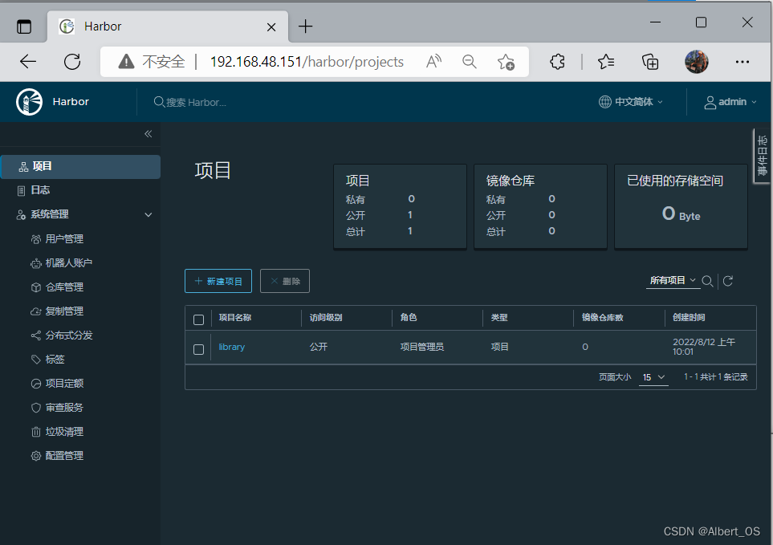773x545 pixels.
Task: Click browser back arrow
Action: click(28, 62)
